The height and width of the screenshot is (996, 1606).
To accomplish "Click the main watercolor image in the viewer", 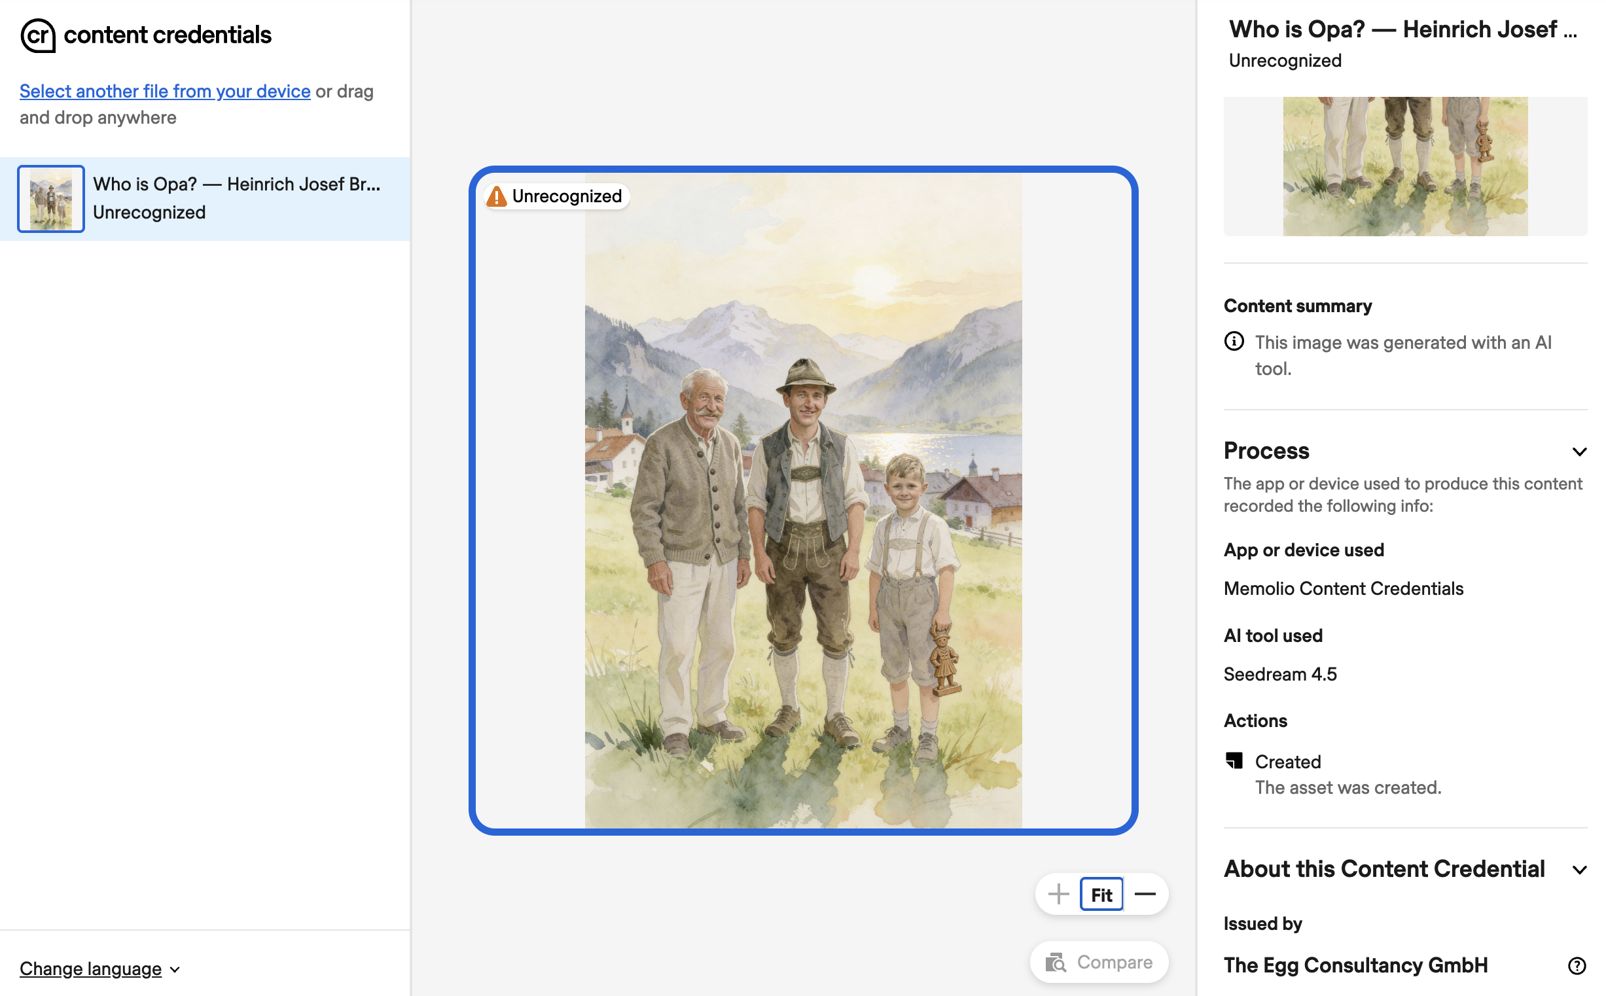I will pos(803,501).
